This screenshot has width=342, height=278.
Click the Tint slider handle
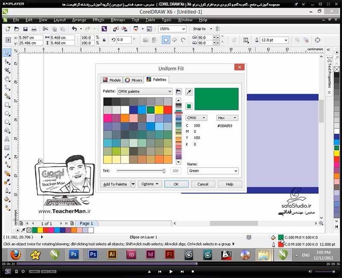pos(164,171)
